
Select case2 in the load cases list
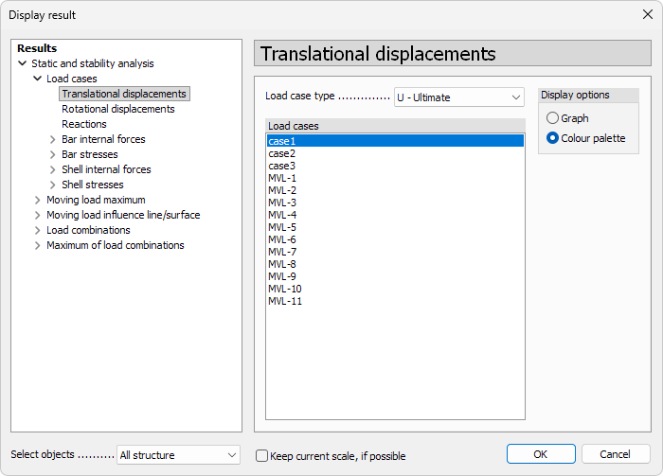[x=395, y=153]
